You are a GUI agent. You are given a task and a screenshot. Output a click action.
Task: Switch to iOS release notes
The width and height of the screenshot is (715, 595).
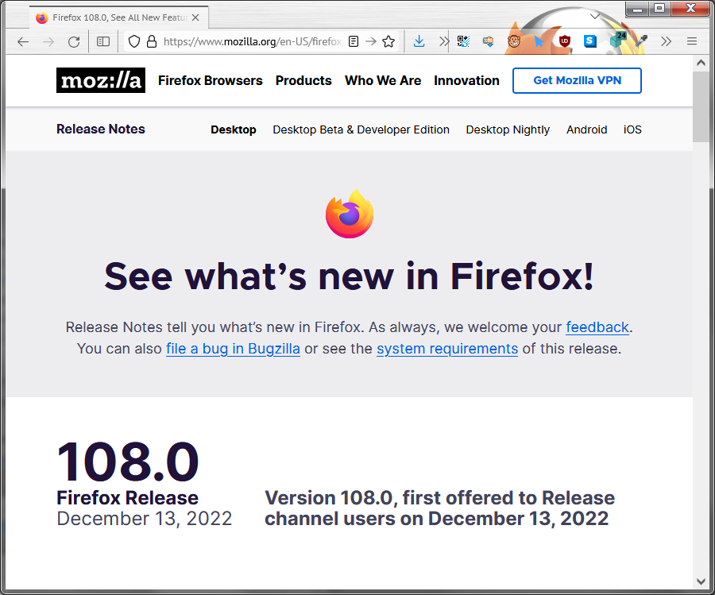point(632,129)
